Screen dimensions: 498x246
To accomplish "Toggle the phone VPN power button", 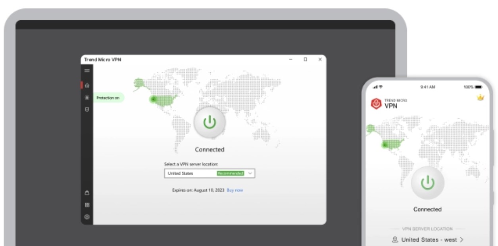I will click(427, 183).
